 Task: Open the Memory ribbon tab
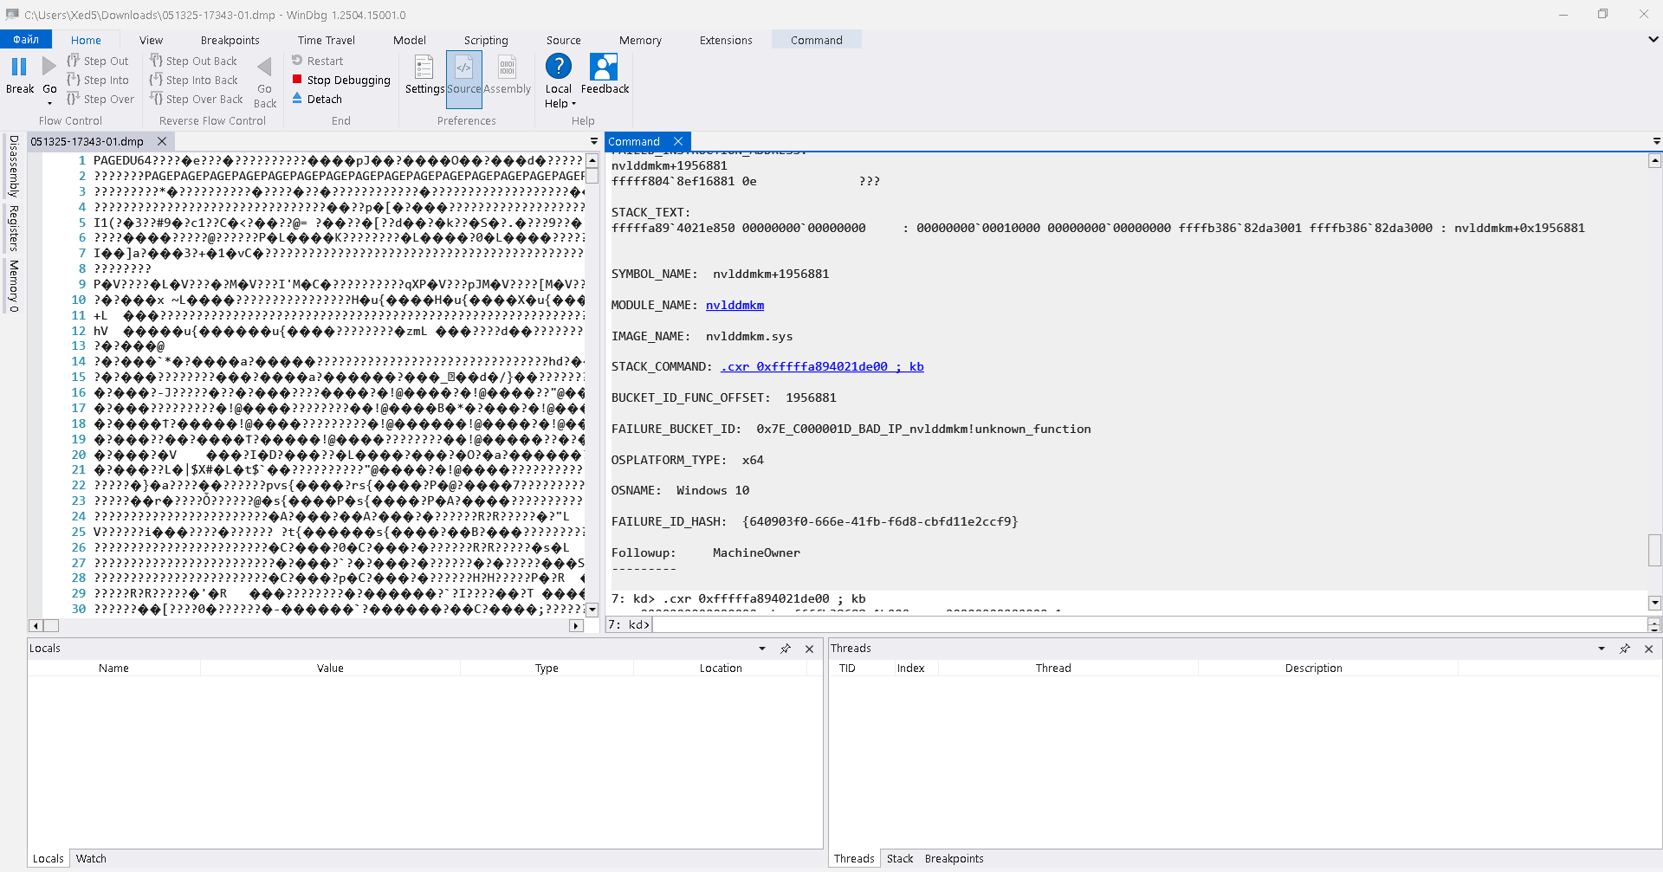640,40
